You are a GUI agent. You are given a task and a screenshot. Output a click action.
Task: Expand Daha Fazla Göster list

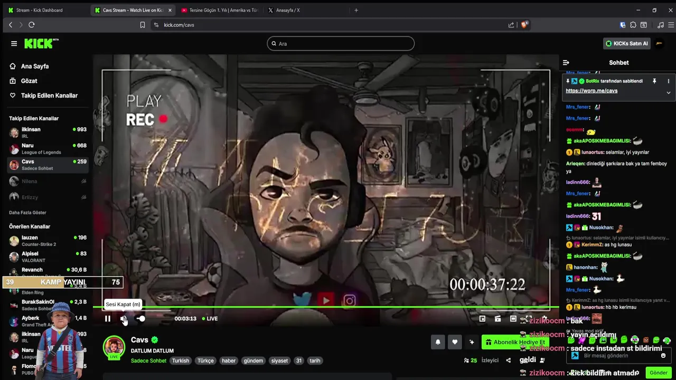tap(28, 213)
